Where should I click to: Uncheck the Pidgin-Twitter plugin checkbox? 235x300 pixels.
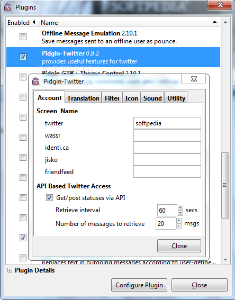[x=23, y=57]
